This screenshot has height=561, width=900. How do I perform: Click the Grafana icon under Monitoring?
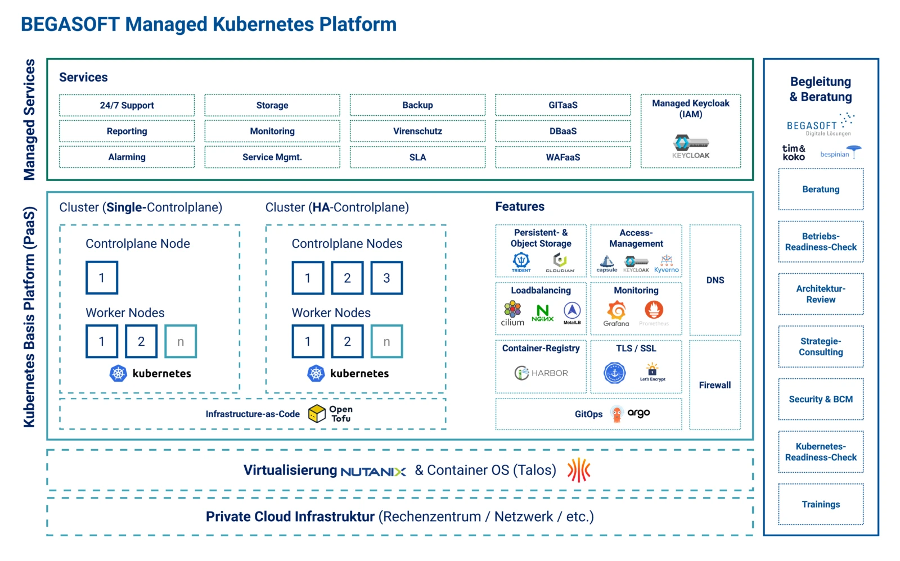616,310
